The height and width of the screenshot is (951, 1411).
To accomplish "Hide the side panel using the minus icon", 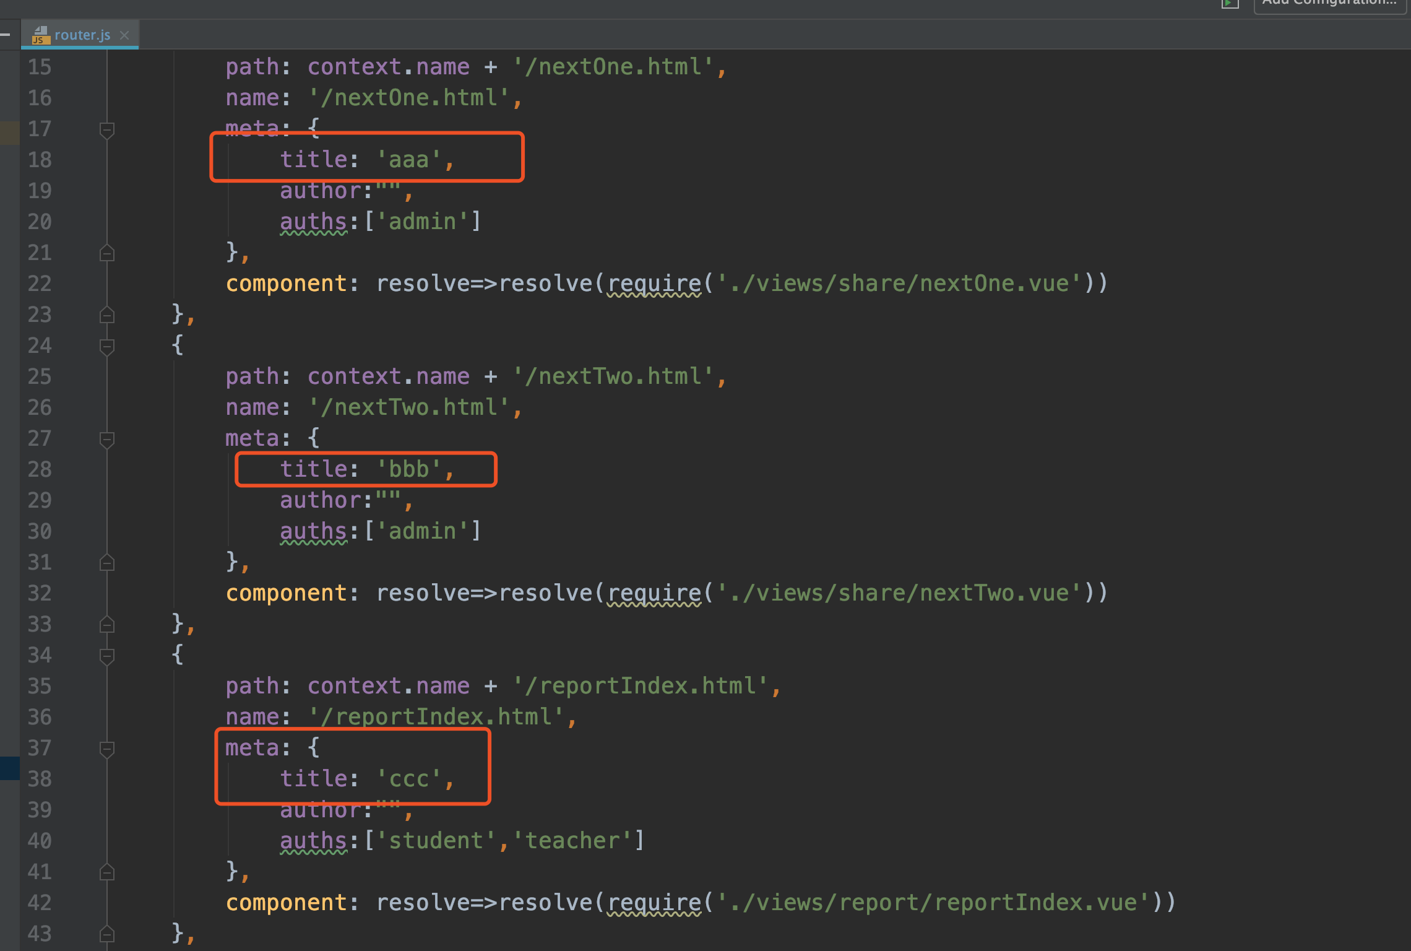I will pos(5,35).
